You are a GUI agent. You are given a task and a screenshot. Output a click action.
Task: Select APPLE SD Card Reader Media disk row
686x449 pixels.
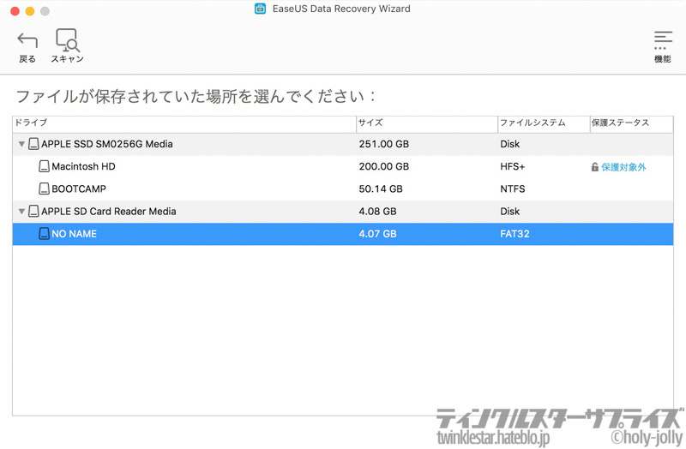tap(343, 212)
